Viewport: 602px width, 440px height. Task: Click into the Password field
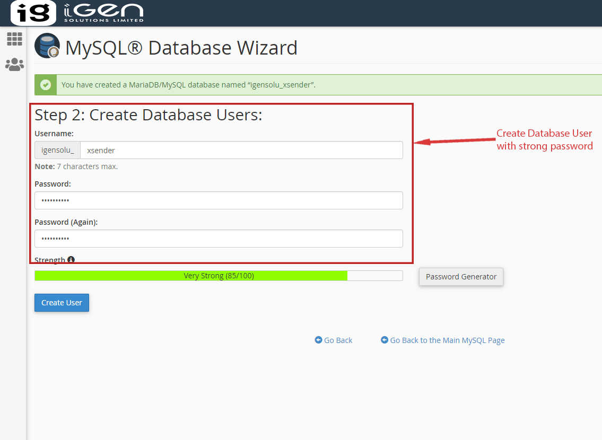(x=219, y=200)
